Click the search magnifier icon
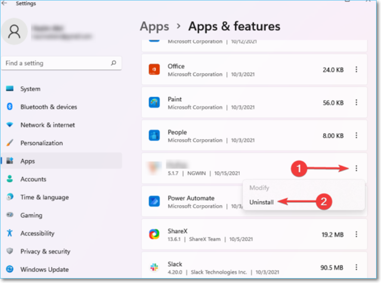The height and width of the screenshot is (283, 381). coord(114,63)
